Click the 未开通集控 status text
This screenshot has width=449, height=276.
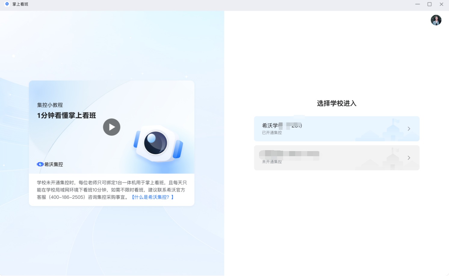click(272, 162)
